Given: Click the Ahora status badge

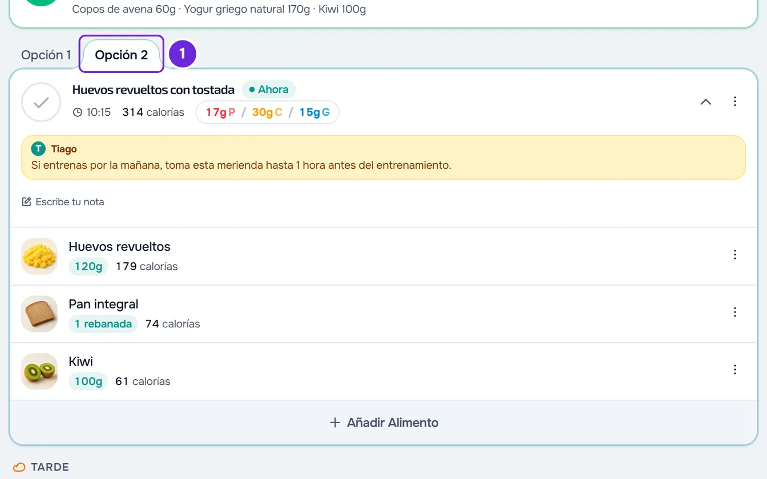Looking at the screenshot, I should click(x=269, y=90).
